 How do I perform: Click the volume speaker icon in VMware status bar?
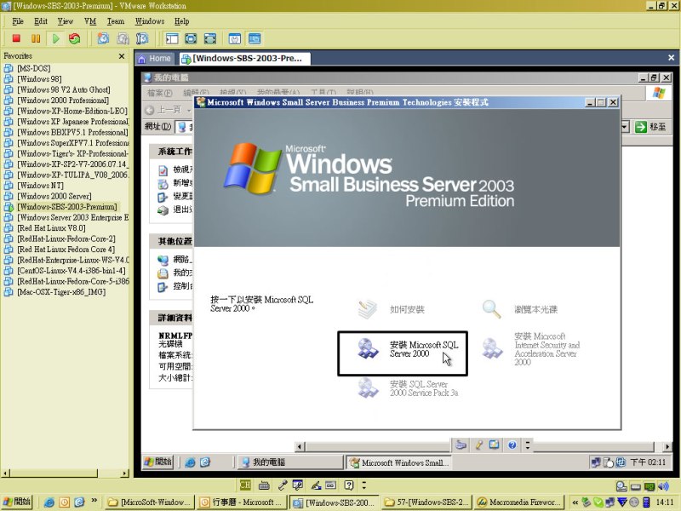[663, 486]
